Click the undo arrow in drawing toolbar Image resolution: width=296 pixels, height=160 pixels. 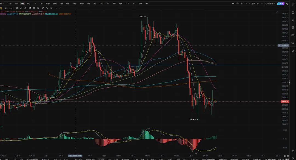coord(56,8)
